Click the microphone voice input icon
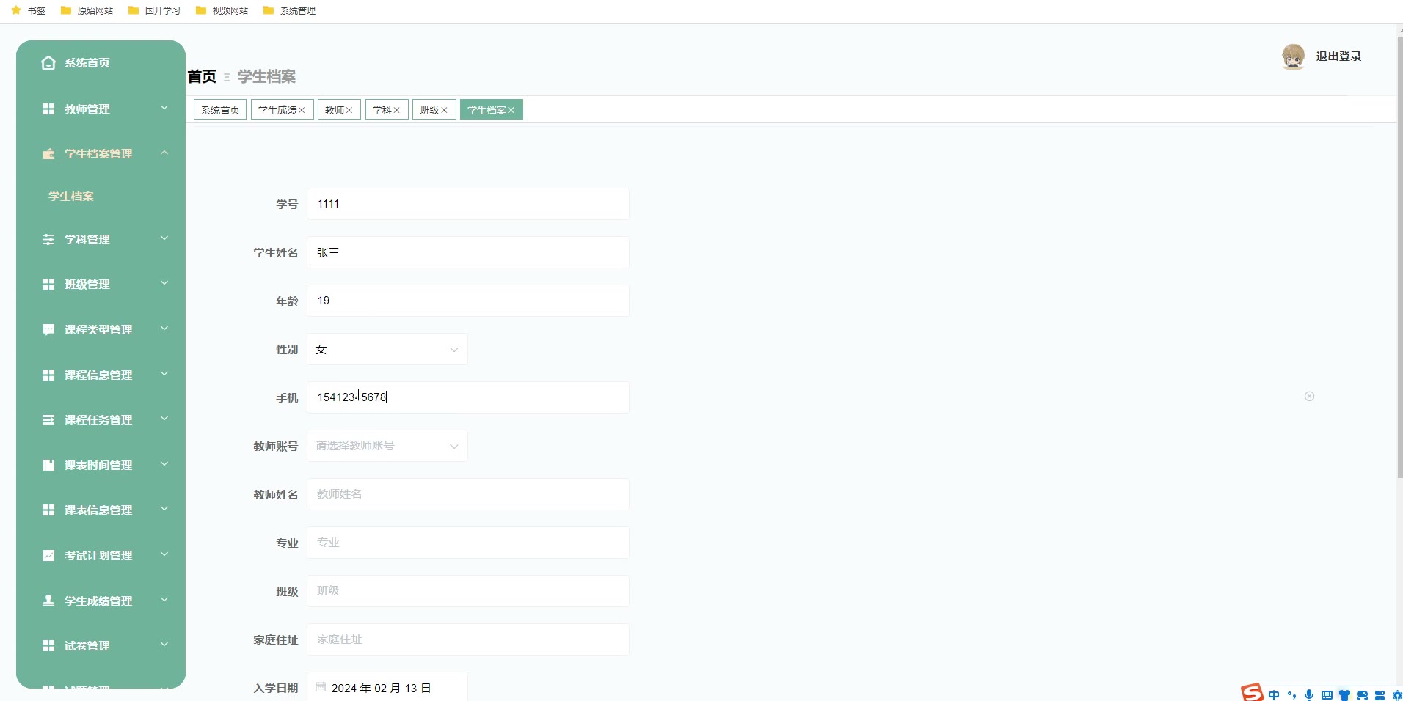This screenshot has height=701, width=1403. tap(1309, 694)
